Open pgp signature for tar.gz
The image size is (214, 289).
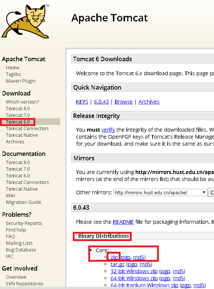[x=132, y=264]
